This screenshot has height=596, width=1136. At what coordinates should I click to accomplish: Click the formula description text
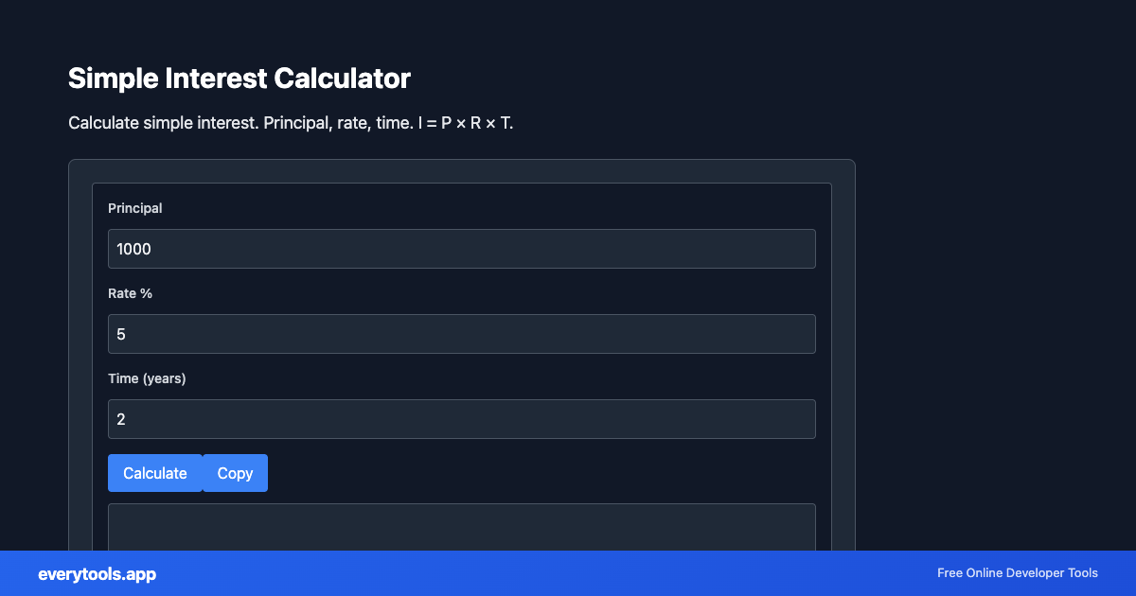(x=290, y=123)
